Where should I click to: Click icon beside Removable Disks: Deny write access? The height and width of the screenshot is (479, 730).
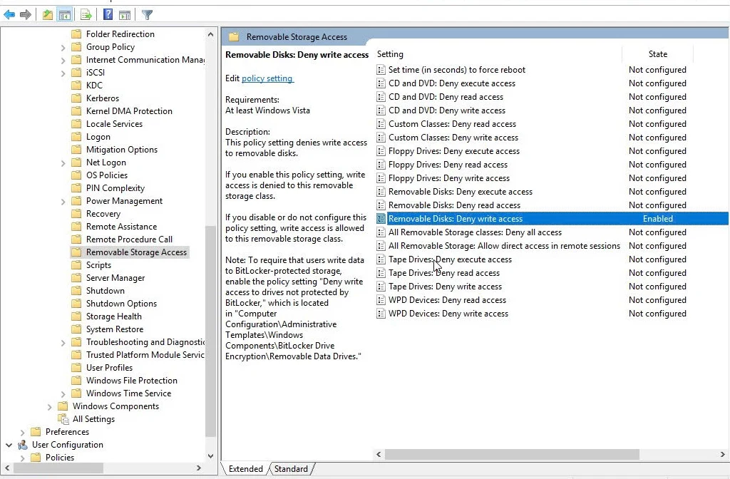(x=381, y=219)
